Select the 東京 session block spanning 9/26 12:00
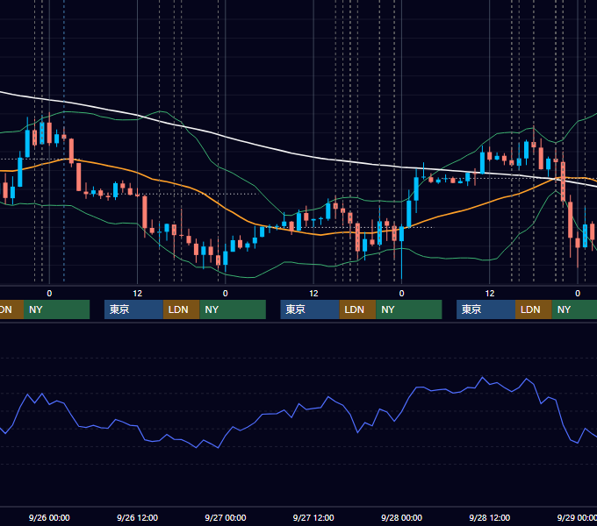 pos(133,309)
